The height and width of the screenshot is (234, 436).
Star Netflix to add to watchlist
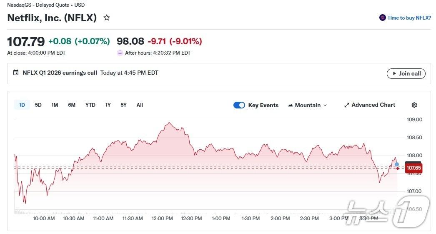(x=107, y=18)
